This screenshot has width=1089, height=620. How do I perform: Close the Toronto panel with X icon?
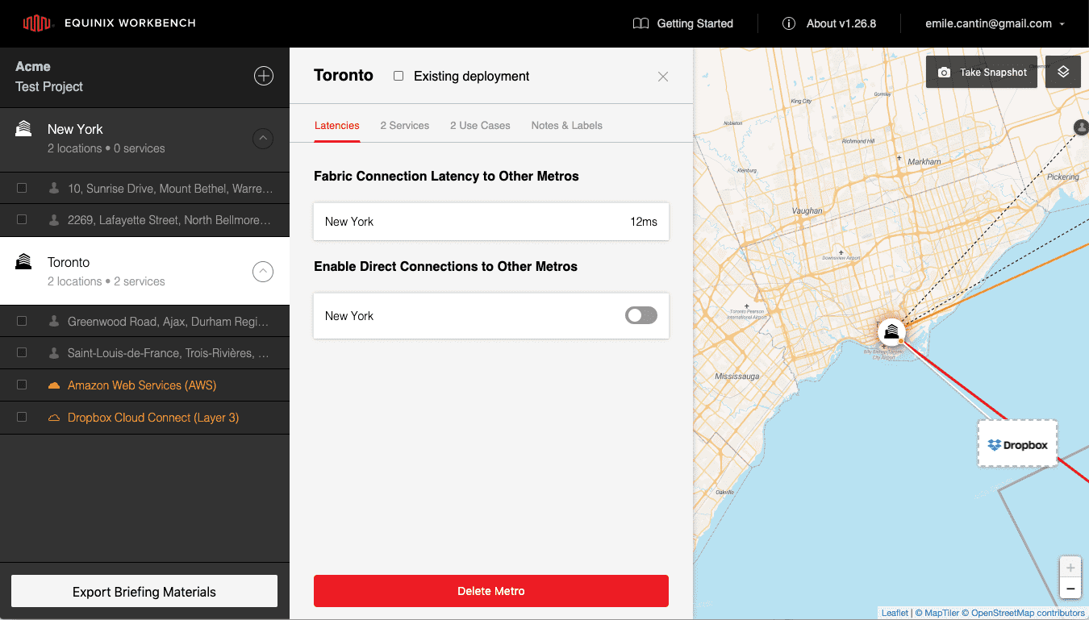[663, 77]
